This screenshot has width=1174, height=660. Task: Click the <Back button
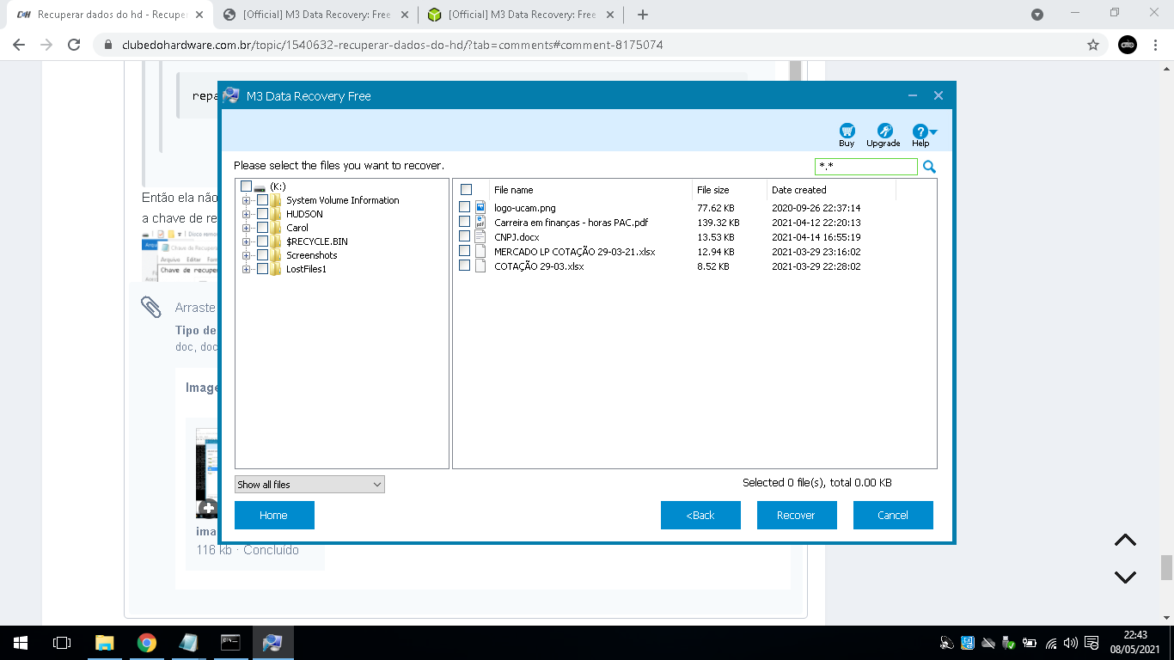pyautogui.click(x=700, y=515)
